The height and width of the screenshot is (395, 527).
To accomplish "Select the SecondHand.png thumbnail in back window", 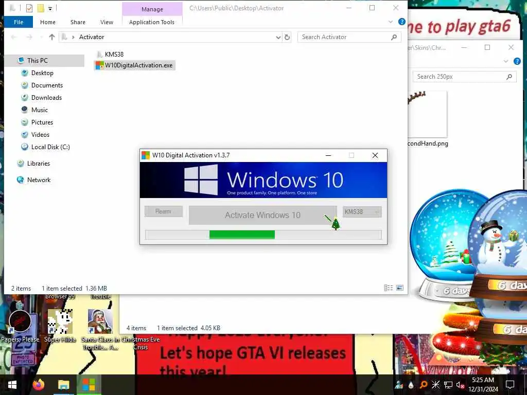I will pyautogui.click(x=427, y=114).
